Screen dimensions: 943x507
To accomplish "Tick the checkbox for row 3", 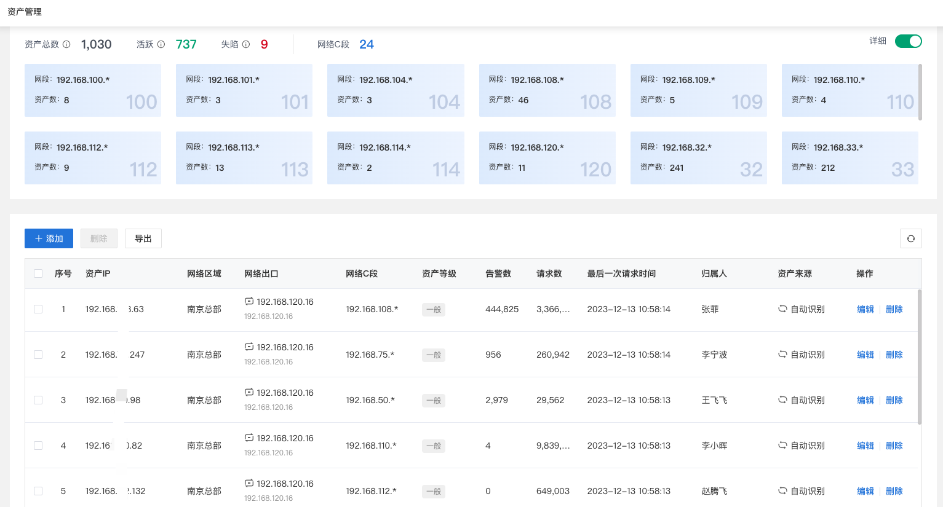I will click(x=38, y=400).
